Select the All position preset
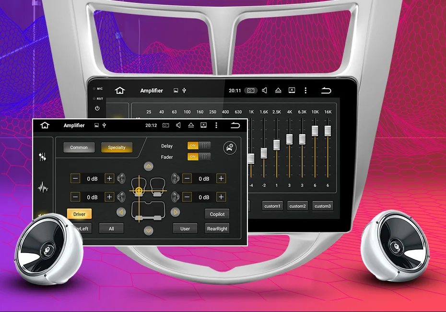This screenshot has width=446, height=312. pyautogui.click(x=111, y=229)
